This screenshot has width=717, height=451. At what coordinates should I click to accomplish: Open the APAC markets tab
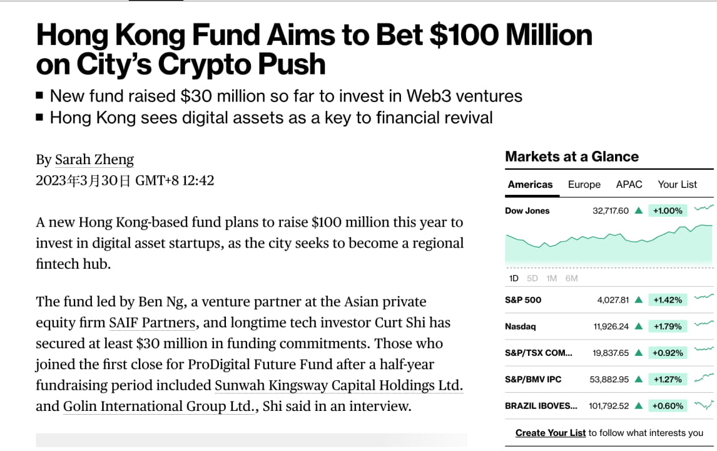[629, 184]
